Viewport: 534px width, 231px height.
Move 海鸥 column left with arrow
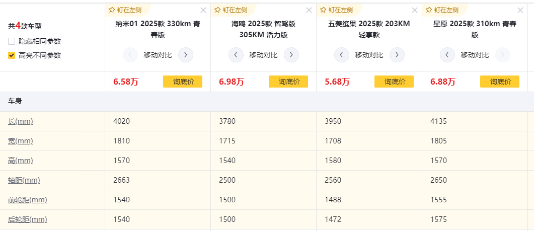point(236,55)
